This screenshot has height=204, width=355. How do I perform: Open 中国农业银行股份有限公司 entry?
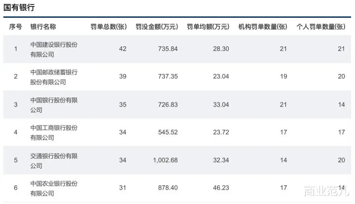click(x=54, y=188)
